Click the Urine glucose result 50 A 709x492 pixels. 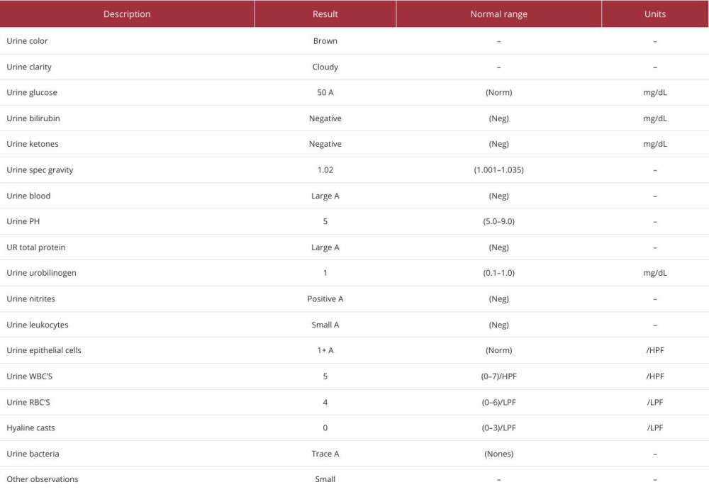pos(325,93)
